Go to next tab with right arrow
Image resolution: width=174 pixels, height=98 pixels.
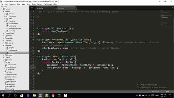(33, 8)
